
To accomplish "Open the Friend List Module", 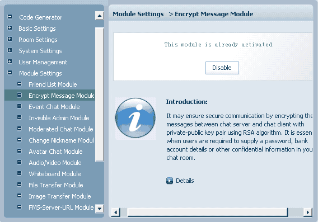I will (x=53, y=84).
